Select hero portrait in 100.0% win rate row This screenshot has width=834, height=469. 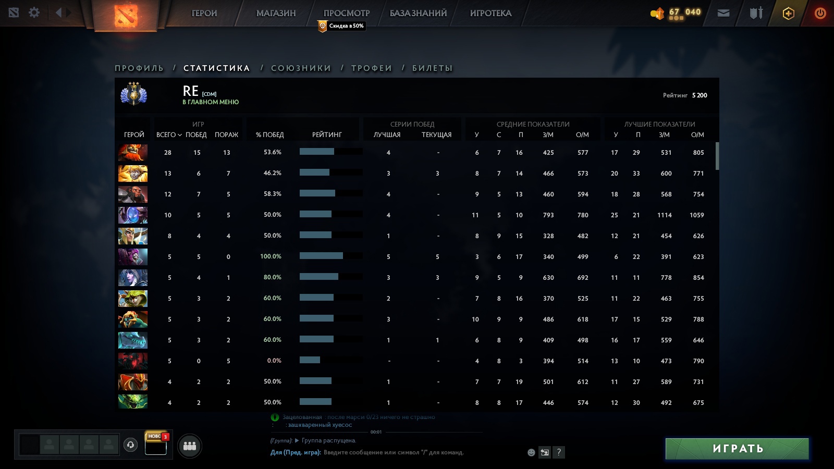(133, 257)
